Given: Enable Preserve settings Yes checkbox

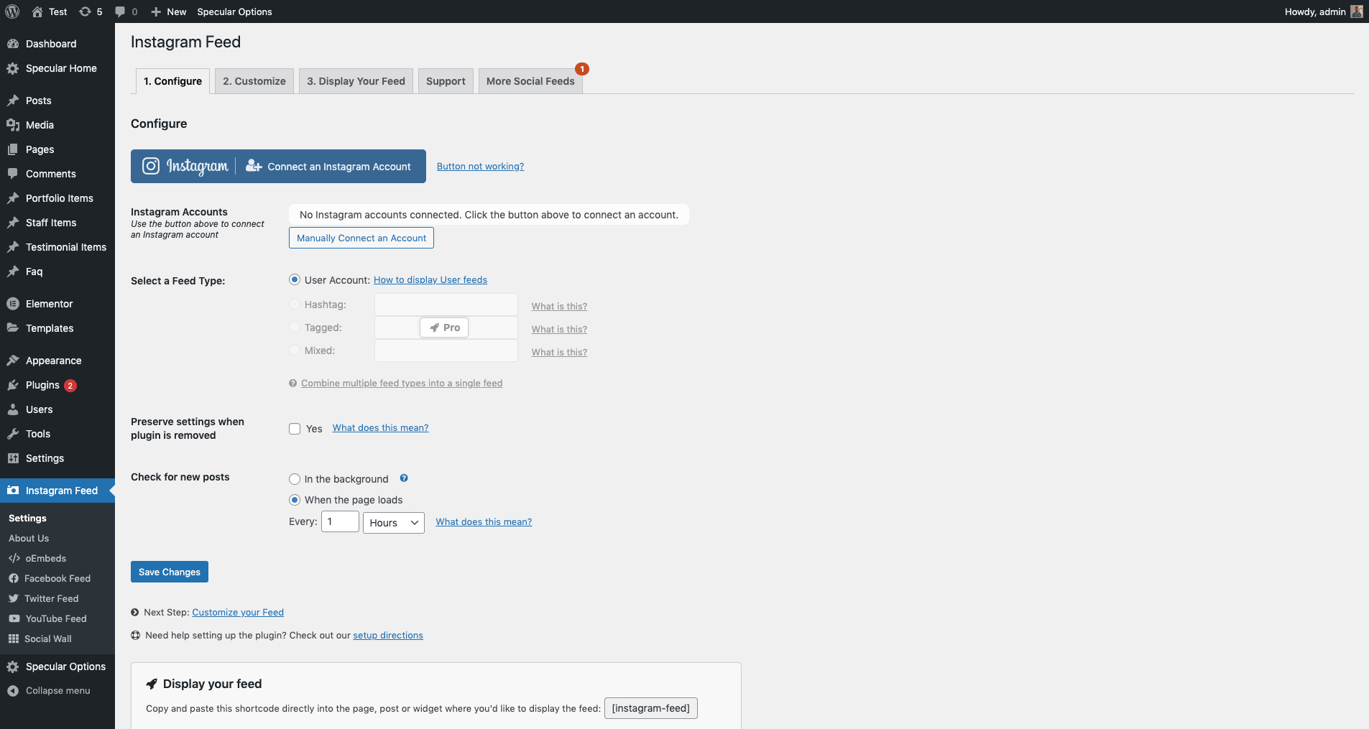Looking at the screenshot, I should coord(295,429).
